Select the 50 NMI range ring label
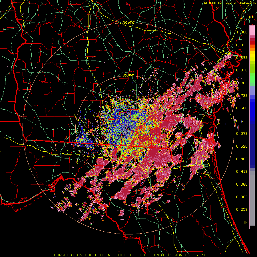Screen dimensions: 257x257 coord(128,76)
